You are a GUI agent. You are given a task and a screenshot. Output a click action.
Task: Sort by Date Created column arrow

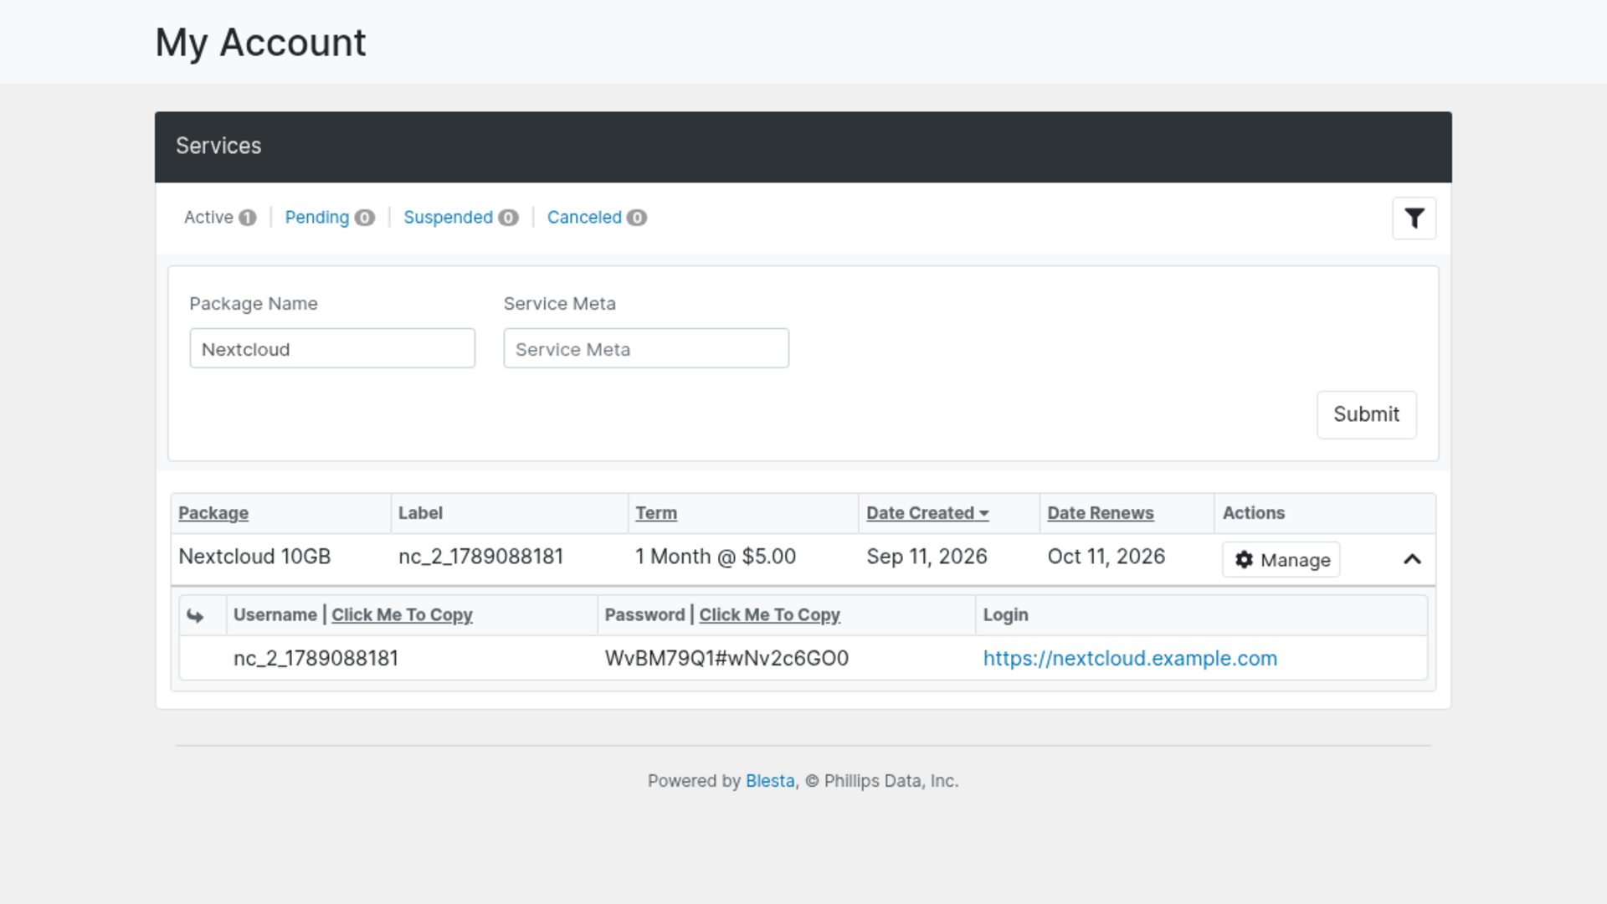984,514
